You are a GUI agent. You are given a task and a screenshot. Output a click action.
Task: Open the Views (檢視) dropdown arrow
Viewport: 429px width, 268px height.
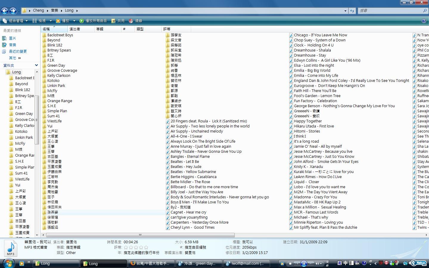click(x=51, y=21)
